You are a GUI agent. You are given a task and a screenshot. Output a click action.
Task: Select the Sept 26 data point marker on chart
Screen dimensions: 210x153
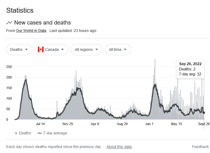[204, 113]
